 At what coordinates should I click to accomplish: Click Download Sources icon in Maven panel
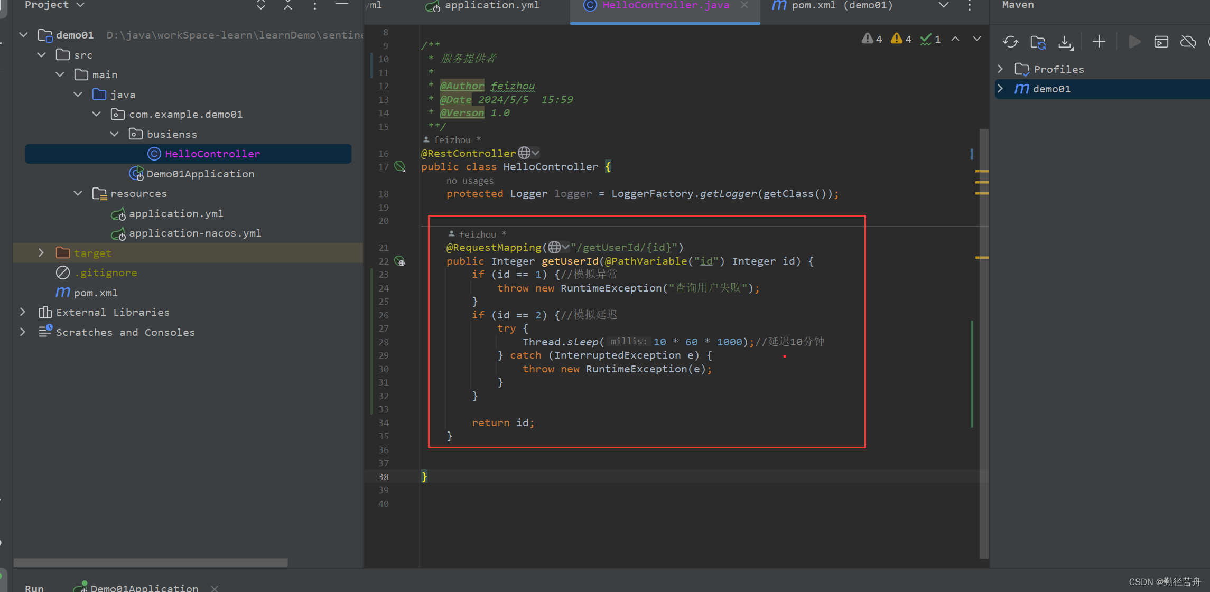(x=1065, y=42)
